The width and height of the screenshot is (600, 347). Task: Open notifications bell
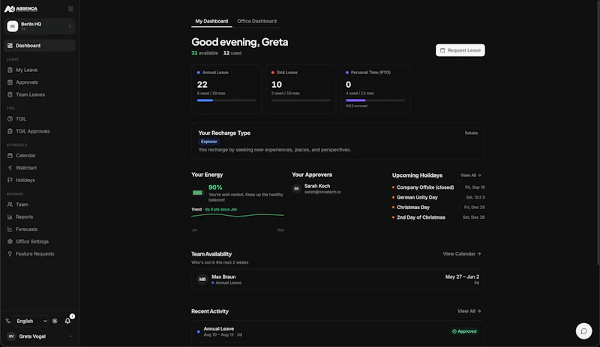click(67, 321)
